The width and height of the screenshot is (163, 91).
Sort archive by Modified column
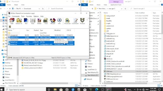[x=57, y=30]
